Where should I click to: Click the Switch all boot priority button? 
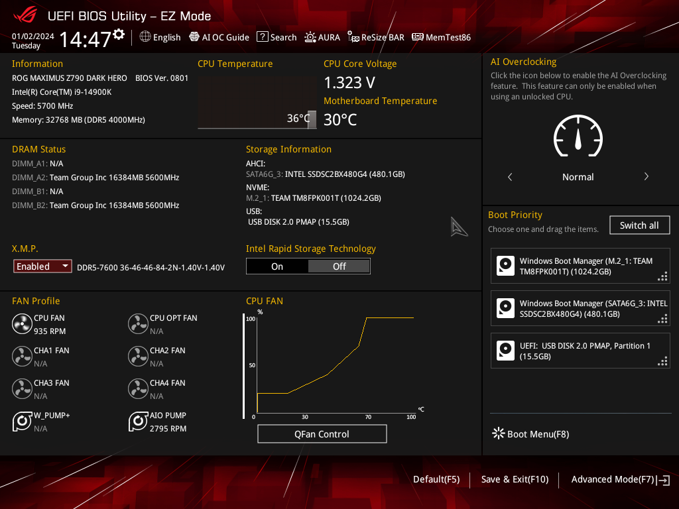[639, 225]
